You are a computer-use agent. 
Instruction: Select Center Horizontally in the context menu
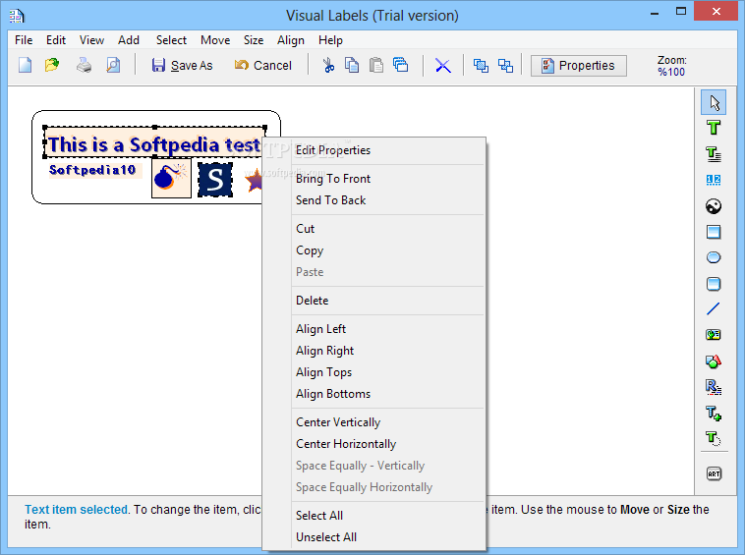(x=346, y=444)
